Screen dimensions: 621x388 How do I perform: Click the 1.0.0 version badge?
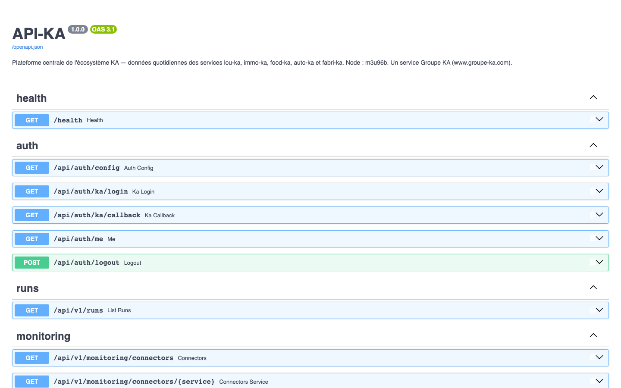click(x=78, y=29)
